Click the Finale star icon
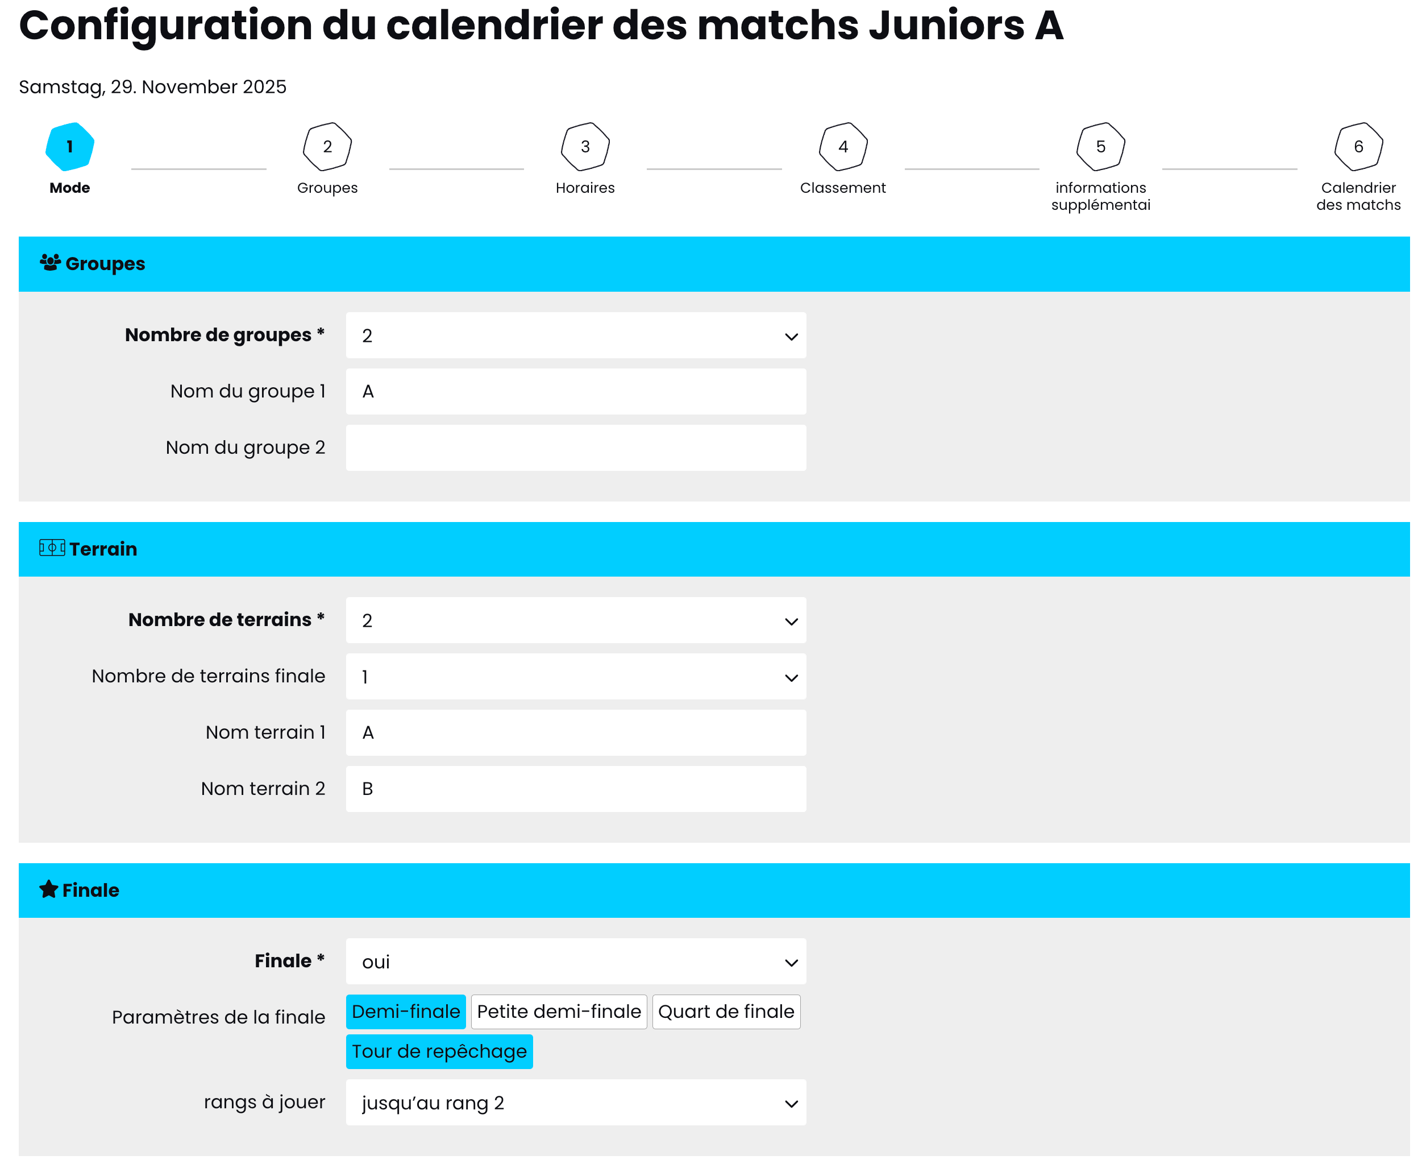This screenshot has width=1422, height=1168. tap(48, 889)
